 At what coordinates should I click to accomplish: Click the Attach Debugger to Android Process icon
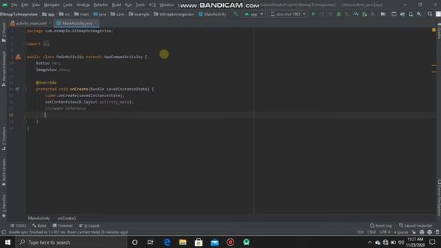tap(365, 14)
